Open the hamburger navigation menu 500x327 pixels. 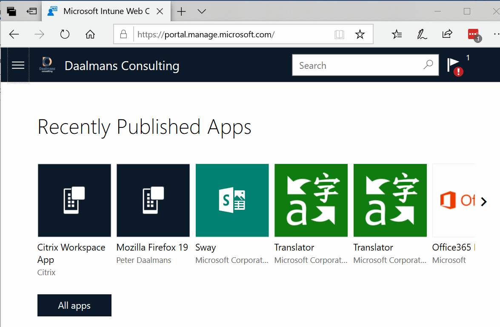point(18,65)
